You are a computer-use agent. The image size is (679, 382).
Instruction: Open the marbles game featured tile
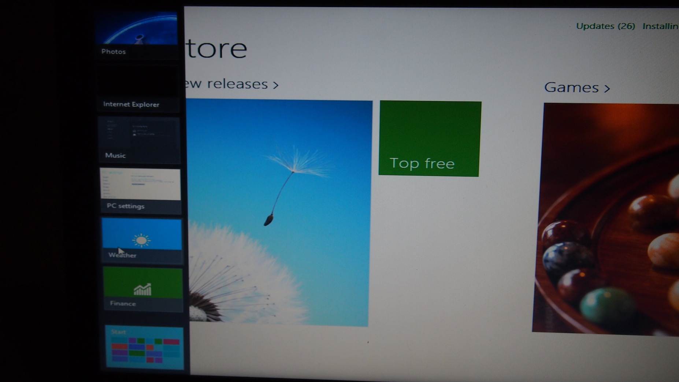point(606,219)
